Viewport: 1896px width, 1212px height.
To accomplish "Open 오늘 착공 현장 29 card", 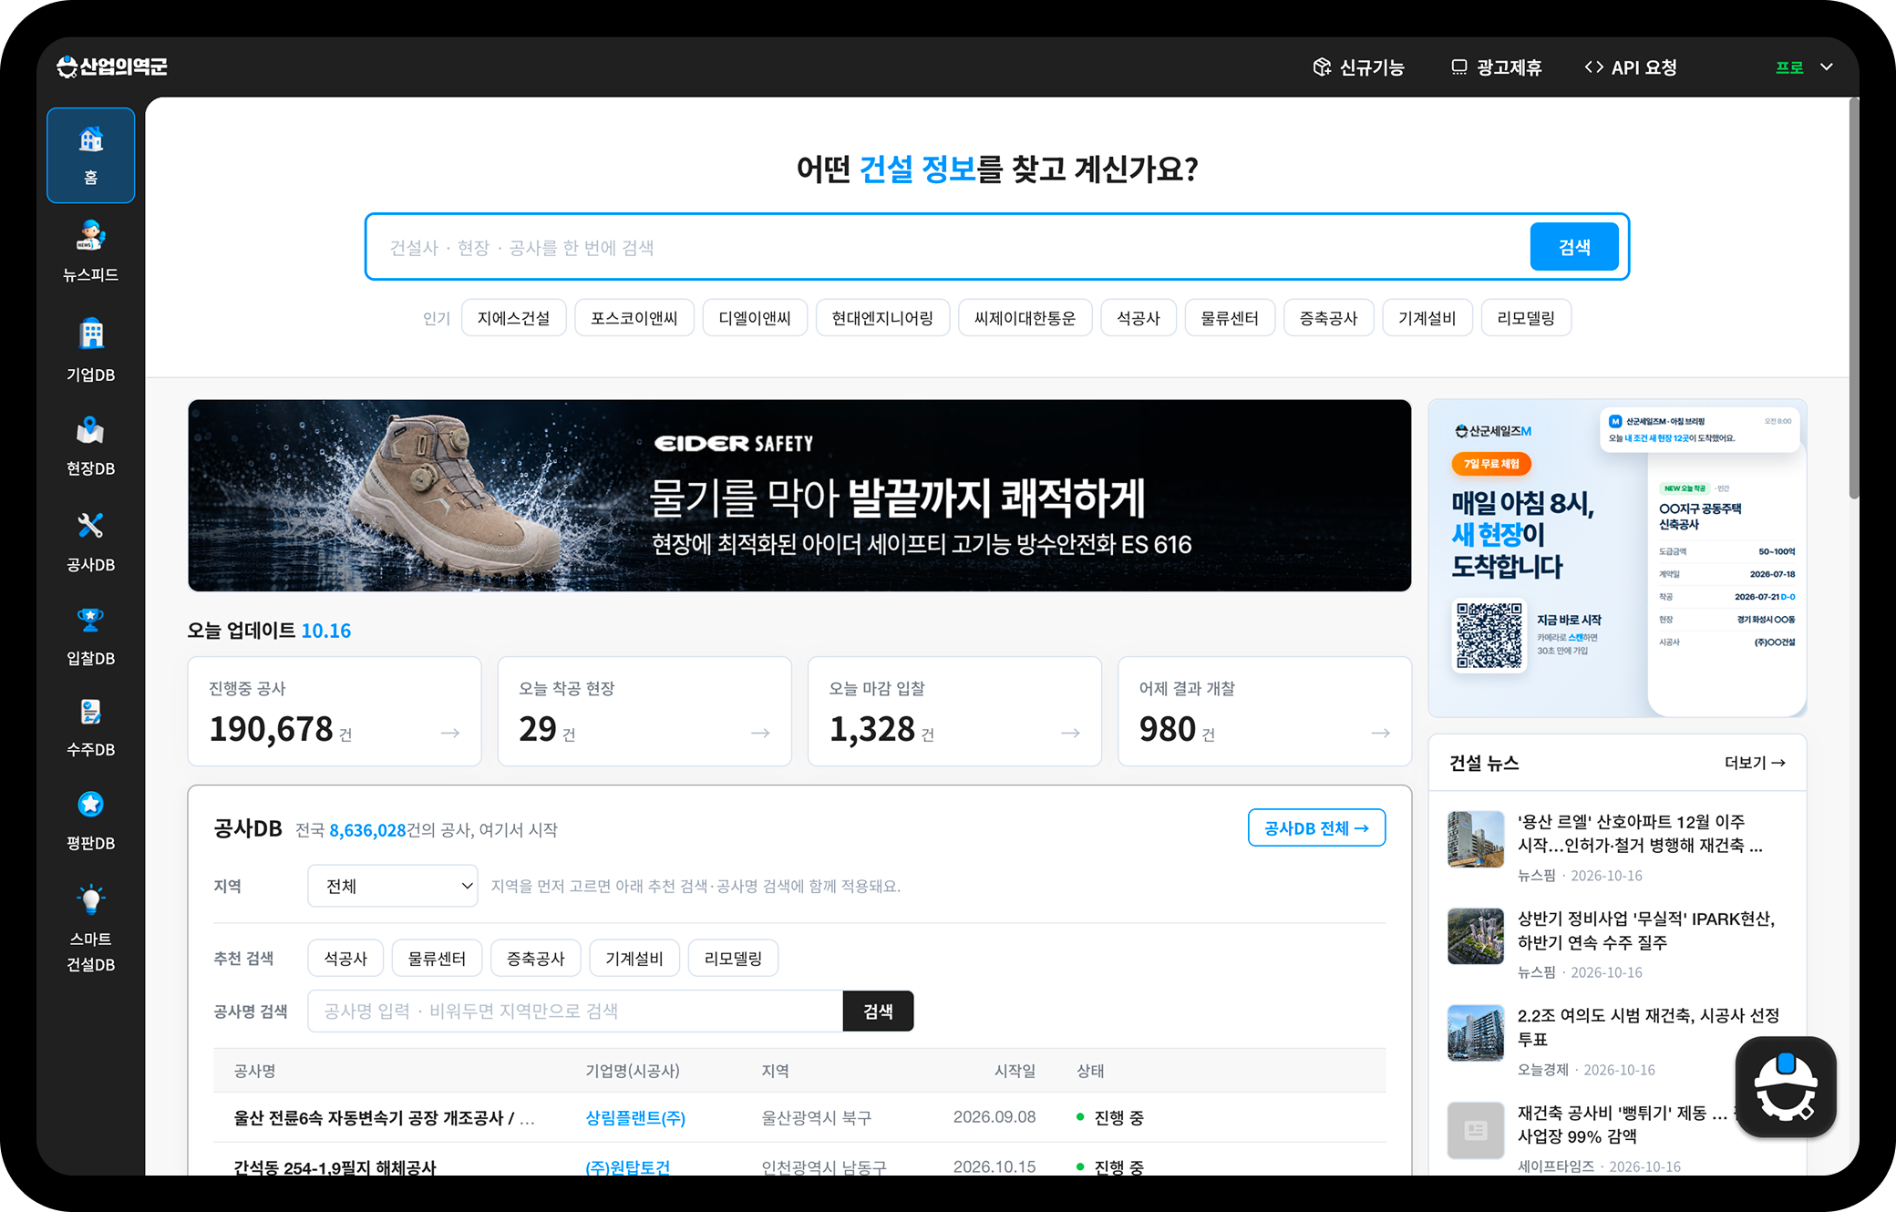I will coord(644,711).
